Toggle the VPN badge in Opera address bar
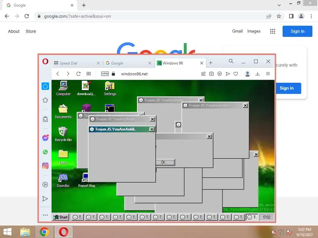Viewport: 318px width, 238px height. (105, 74)
